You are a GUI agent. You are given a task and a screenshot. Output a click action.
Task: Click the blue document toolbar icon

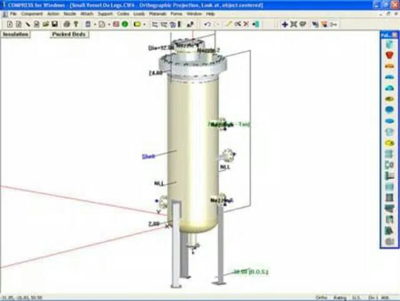tap(88, 24)
